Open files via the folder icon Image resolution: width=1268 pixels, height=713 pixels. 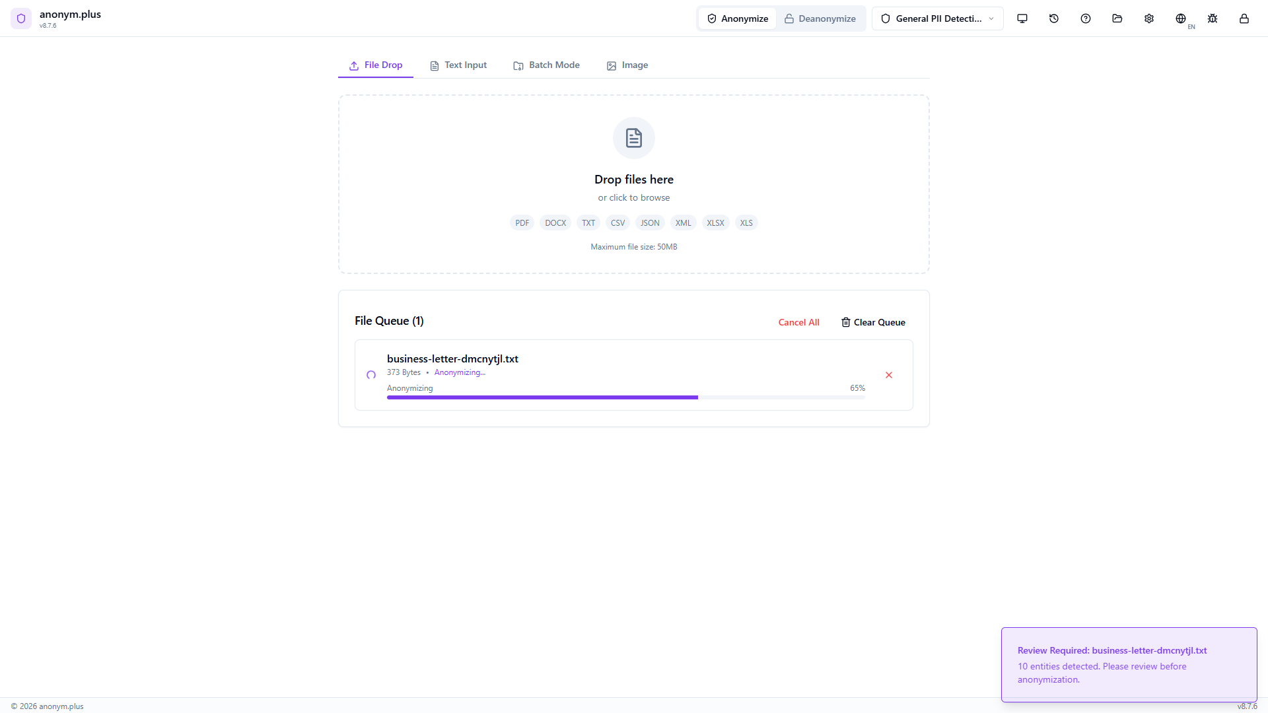1117,18
